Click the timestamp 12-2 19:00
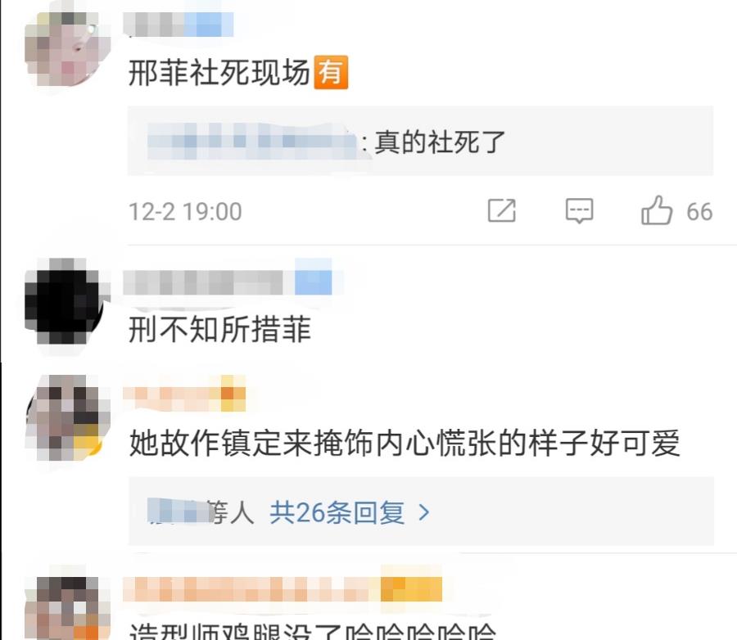 click(185, 211)
